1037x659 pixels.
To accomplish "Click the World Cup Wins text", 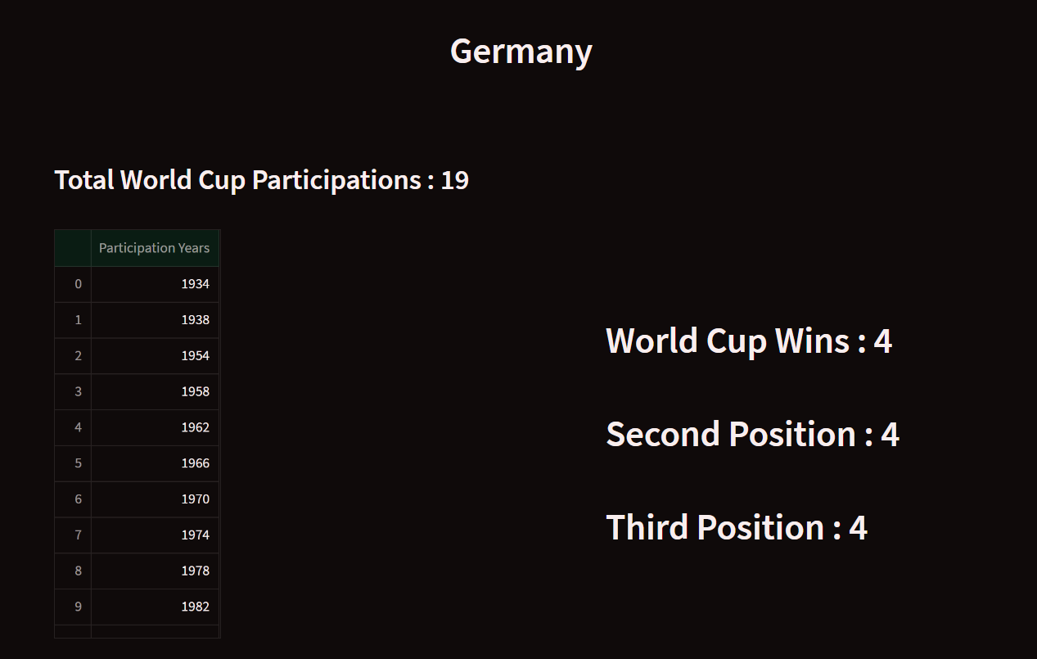I will 748,341.
